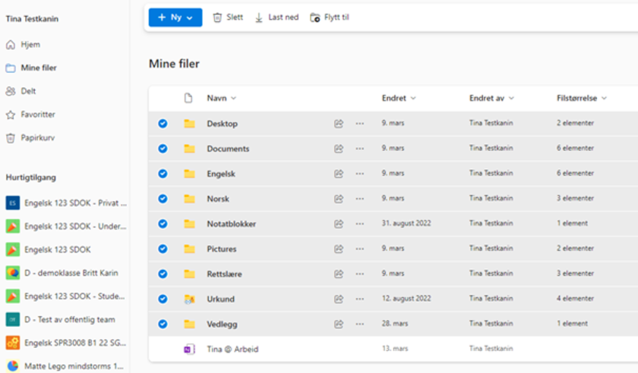
Task: Click the file type column header icon
Action: pyautogui.click(x=188, y=98)
